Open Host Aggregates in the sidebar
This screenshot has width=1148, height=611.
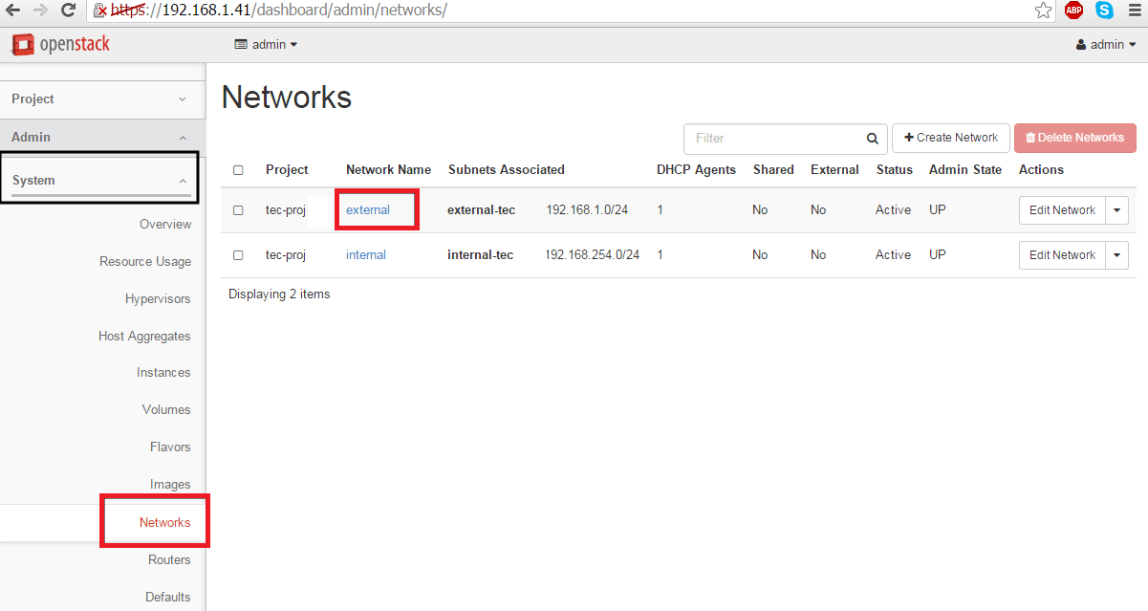144,337
